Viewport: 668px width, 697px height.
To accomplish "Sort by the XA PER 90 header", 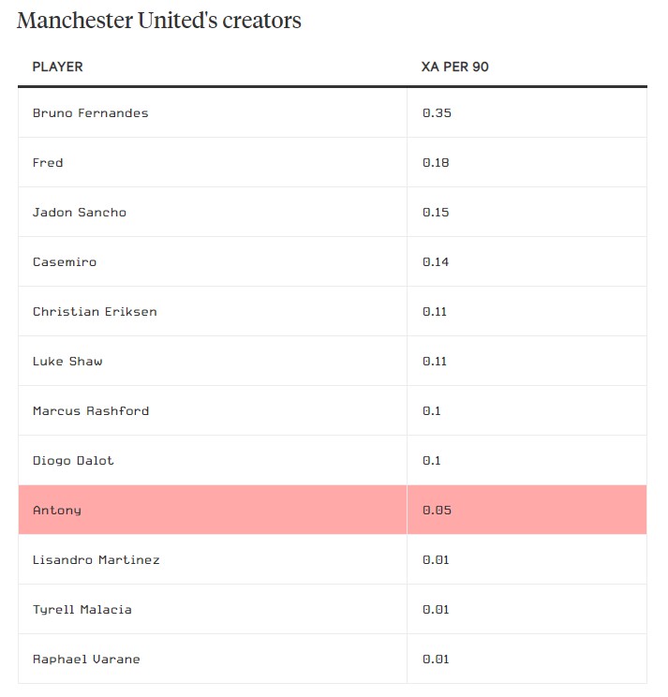I will (x=455, y=67).
